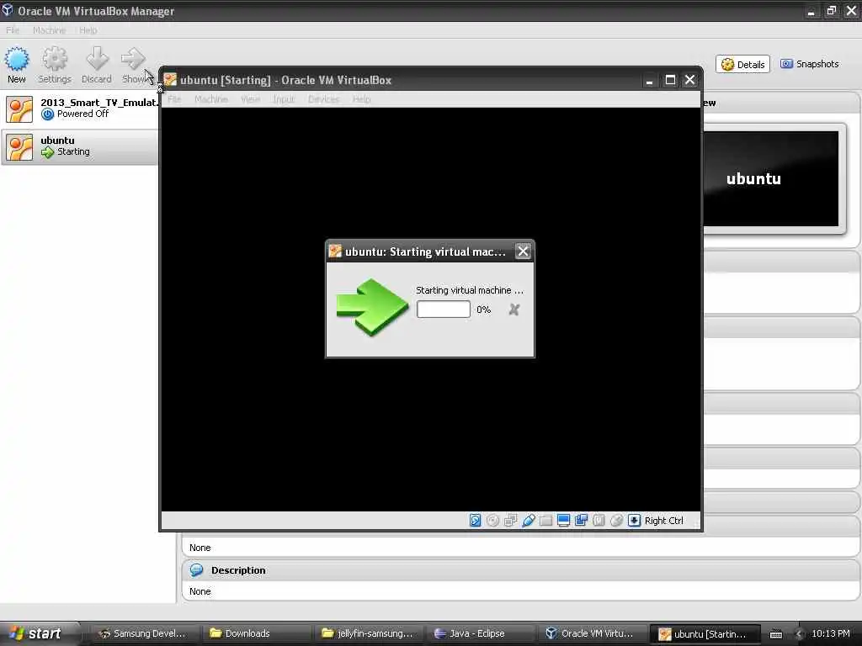Click the ubuntu VM window title icon
862x646 pixels.
click(x=170, y=80)
